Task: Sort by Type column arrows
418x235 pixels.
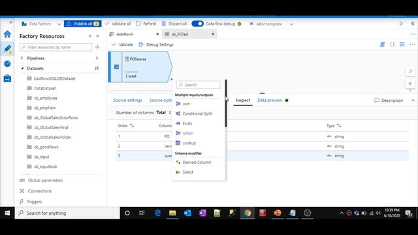Action: click(x=339, y=125)
